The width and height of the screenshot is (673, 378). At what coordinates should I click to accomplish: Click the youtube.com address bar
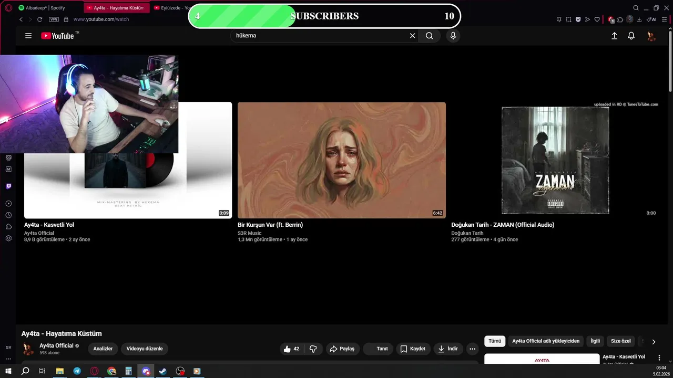[101, 19]
